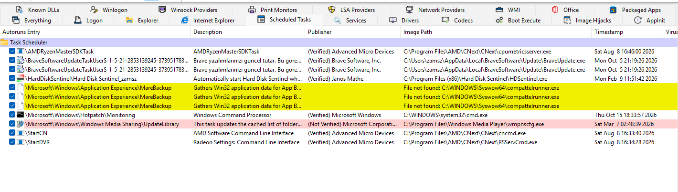Uncheck the Windows Media Sharing UpdateLibrary entry
Image resolution: width=678 pixels, height=192 pixels.
point(12,124)
